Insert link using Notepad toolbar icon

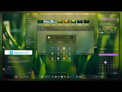70,30
